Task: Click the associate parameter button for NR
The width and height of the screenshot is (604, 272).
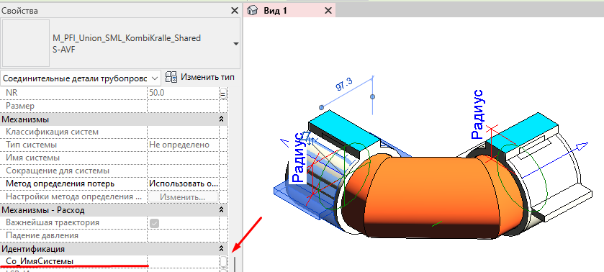Action: point(223,94)
